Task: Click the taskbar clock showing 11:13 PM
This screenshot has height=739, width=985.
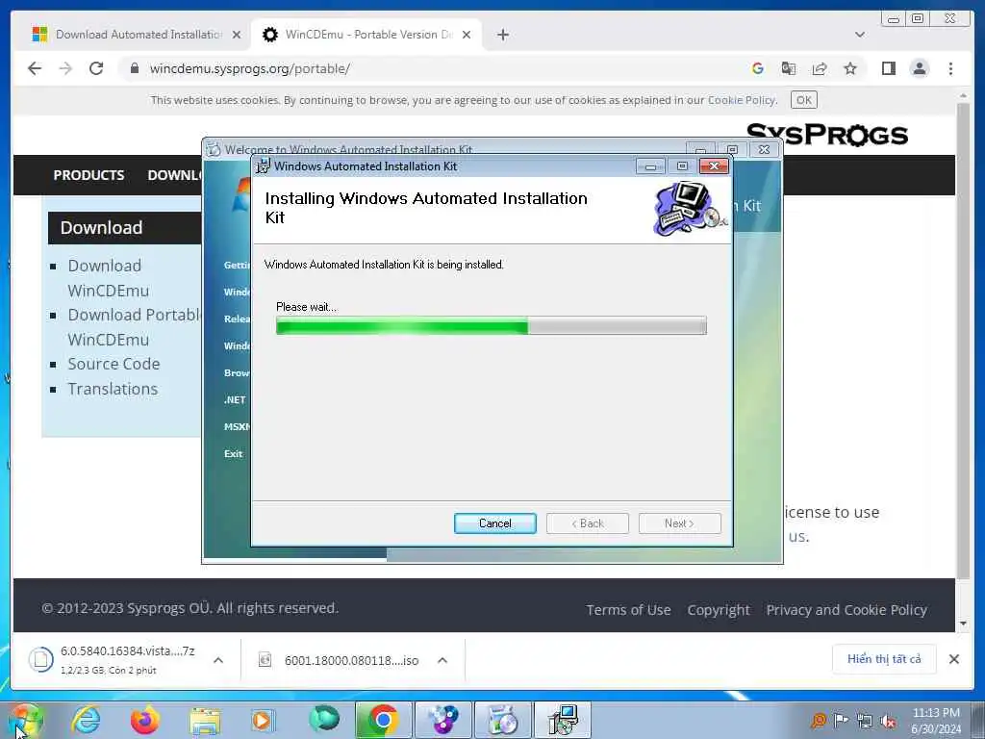Action: click(x=936, y=721)
